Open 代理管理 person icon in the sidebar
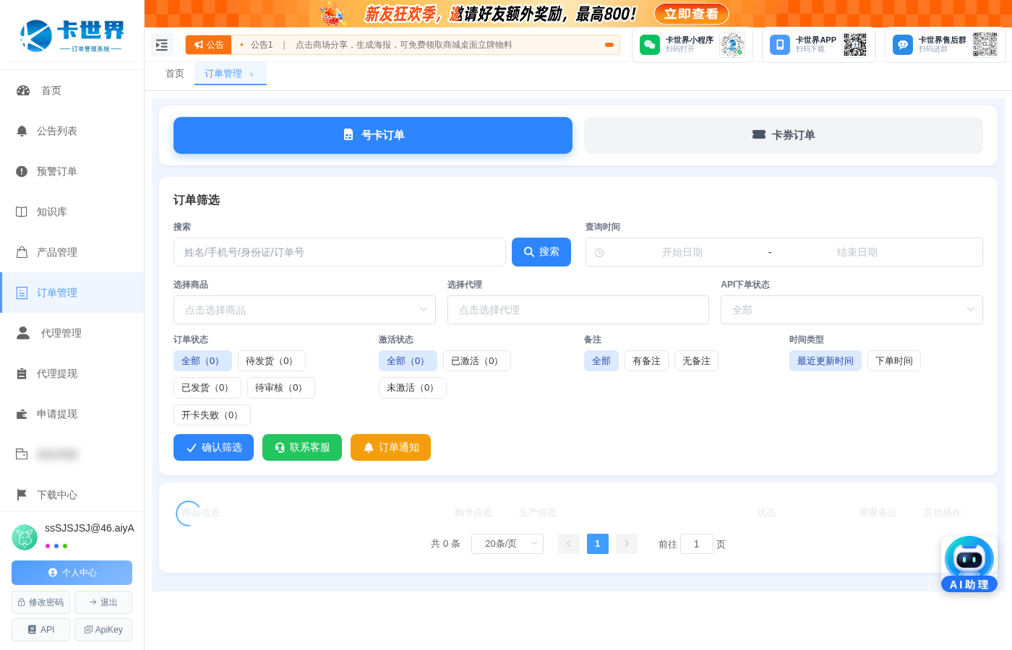The height and width of the screenshot is (650, 1012). click(x=23, y=333)
